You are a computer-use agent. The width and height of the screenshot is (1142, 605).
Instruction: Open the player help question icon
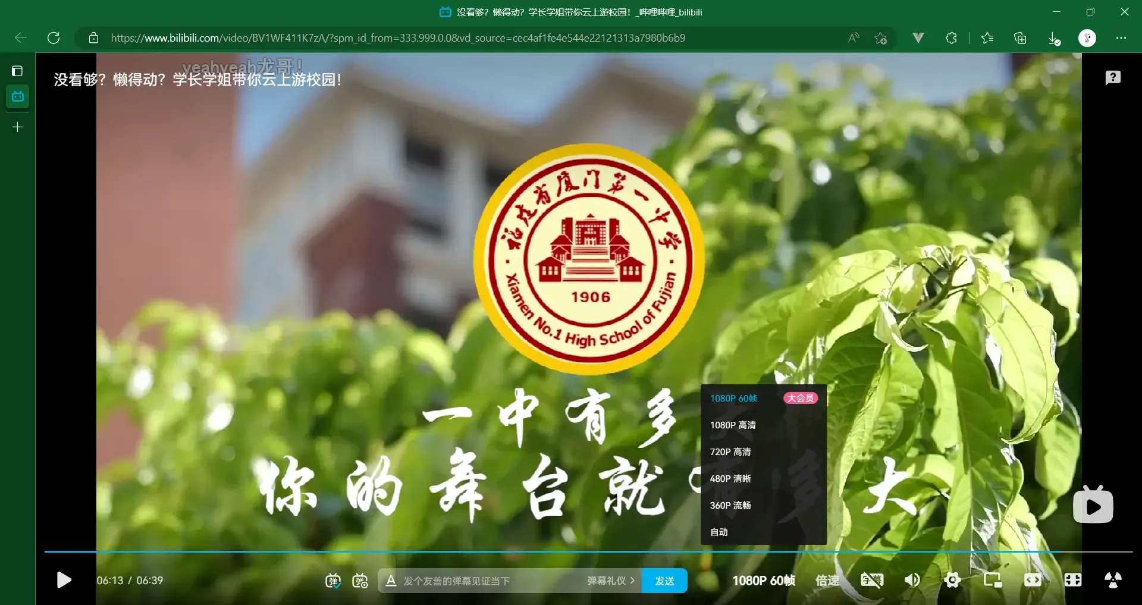point(1113,78)
